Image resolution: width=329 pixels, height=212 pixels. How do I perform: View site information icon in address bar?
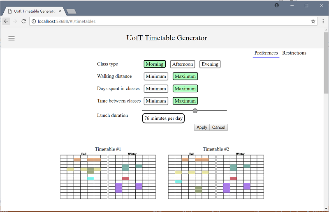(x=34, y=21)
